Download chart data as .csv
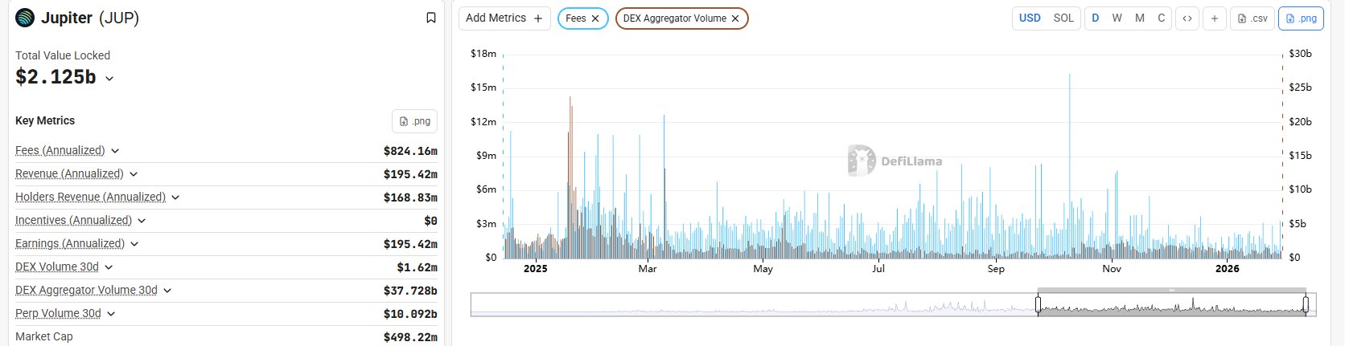This screenshot has width=1345, height=346. (1252, 18)
